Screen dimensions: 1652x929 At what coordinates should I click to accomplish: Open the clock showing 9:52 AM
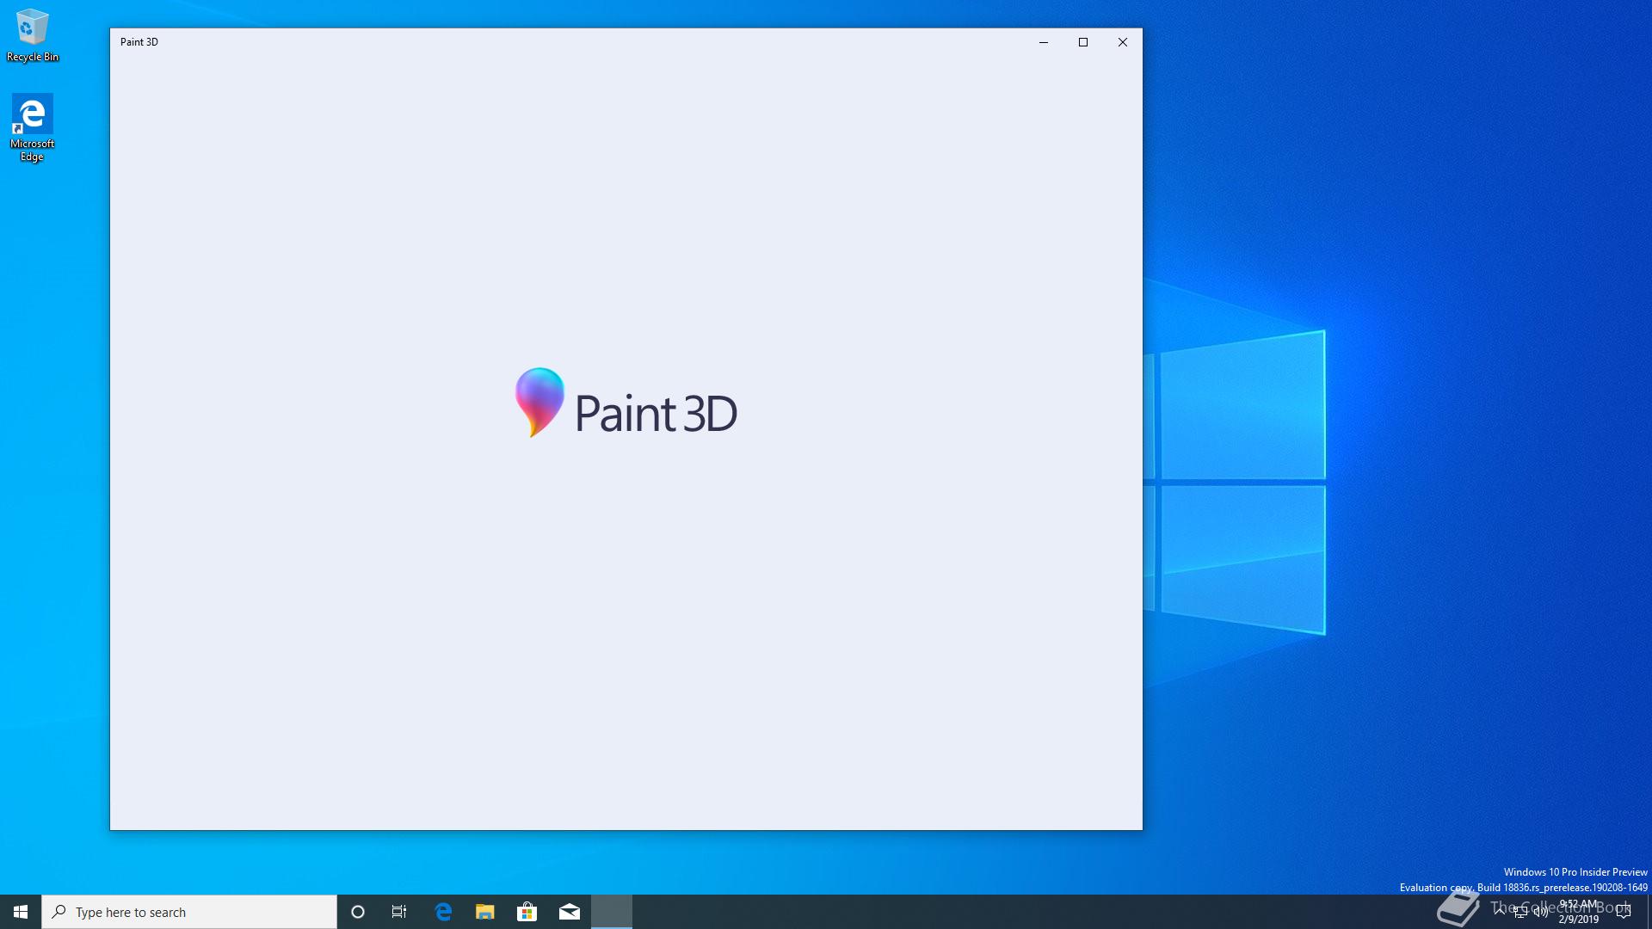click(x=1578, y=912)
